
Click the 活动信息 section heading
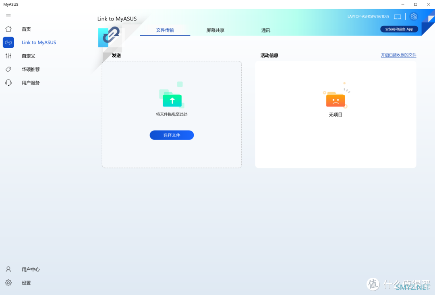(x=269, y=55)
